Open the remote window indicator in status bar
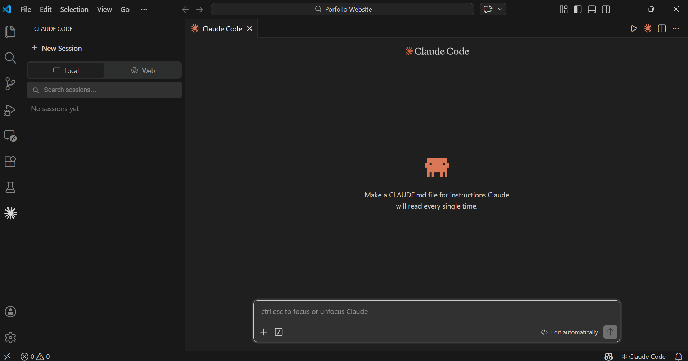This screenshot has height=361, width=688. 7,356
